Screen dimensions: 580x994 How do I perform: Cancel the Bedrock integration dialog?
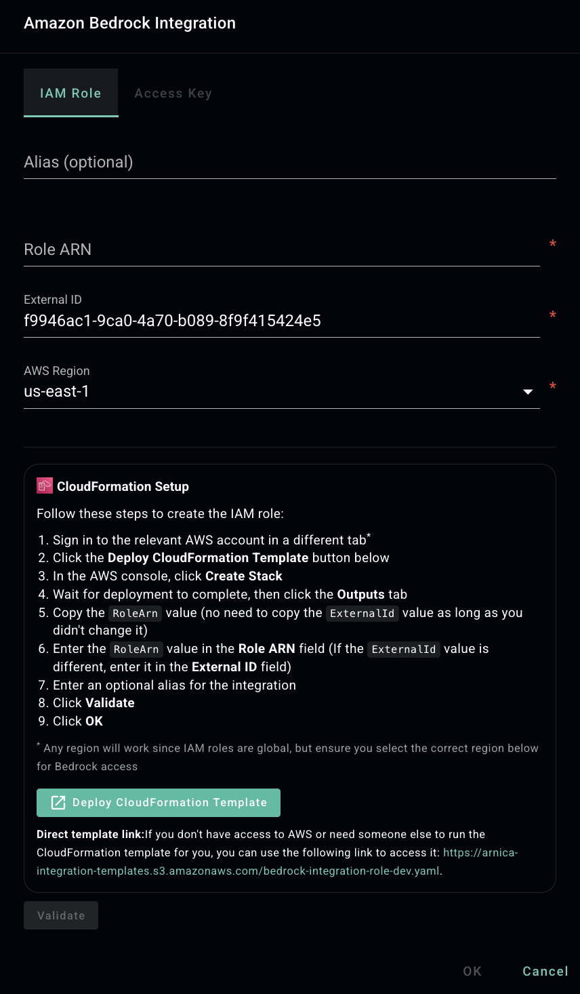(545, 972)
